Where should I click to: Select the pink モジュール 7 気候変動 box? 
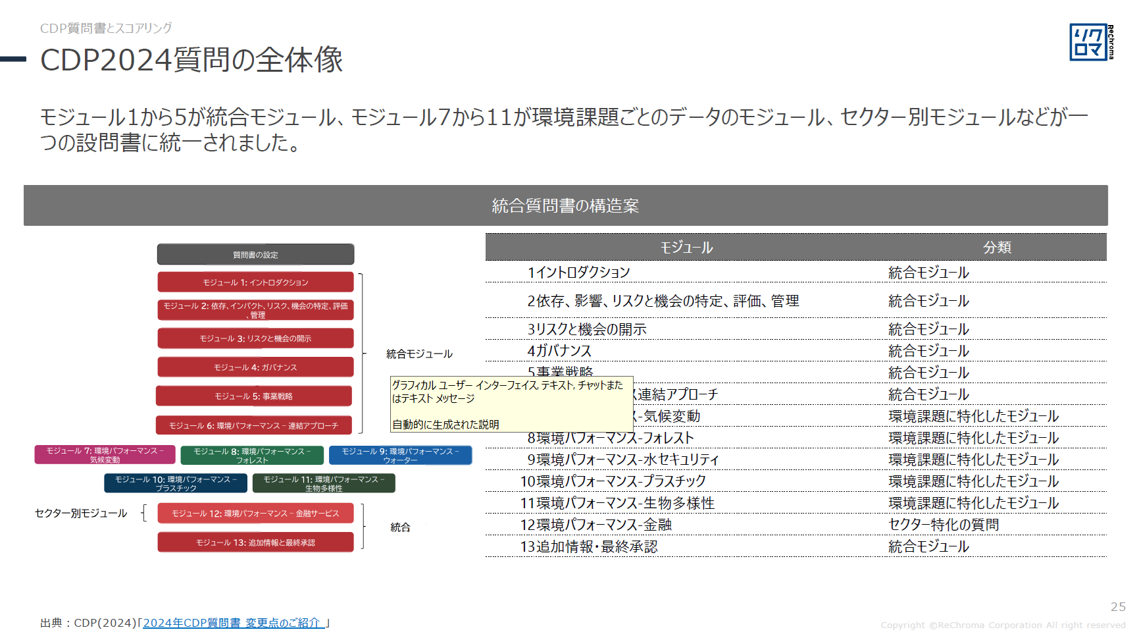click(105, 455)
